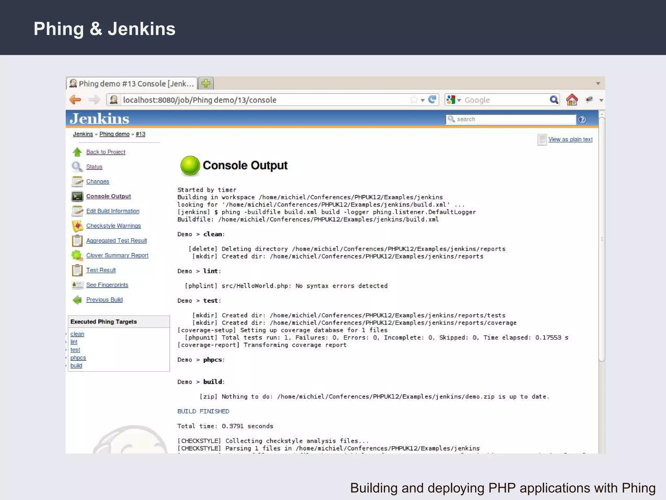
Task: Click the page vertical scrollbar
Action: click(602, 239)
